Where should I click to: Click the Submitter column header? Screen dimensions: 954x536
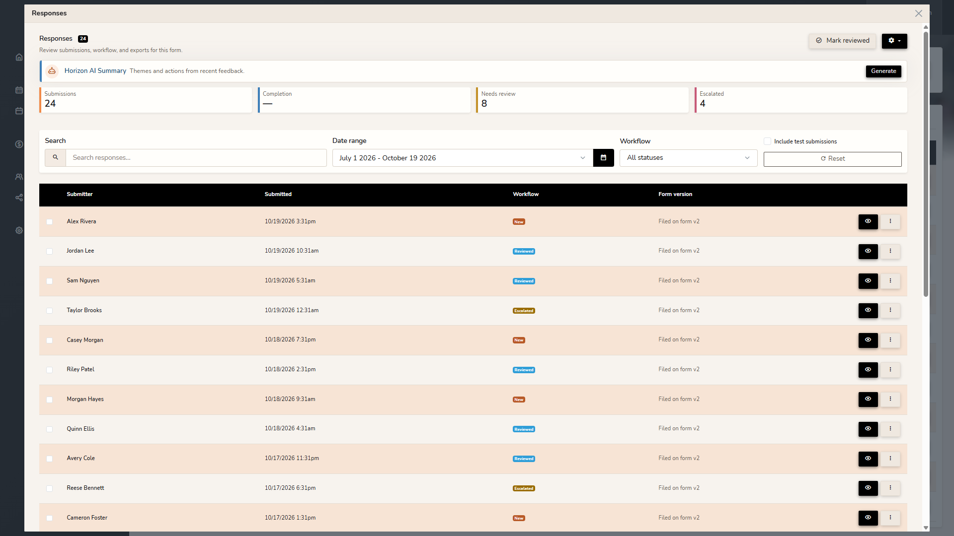coord(79,194)
